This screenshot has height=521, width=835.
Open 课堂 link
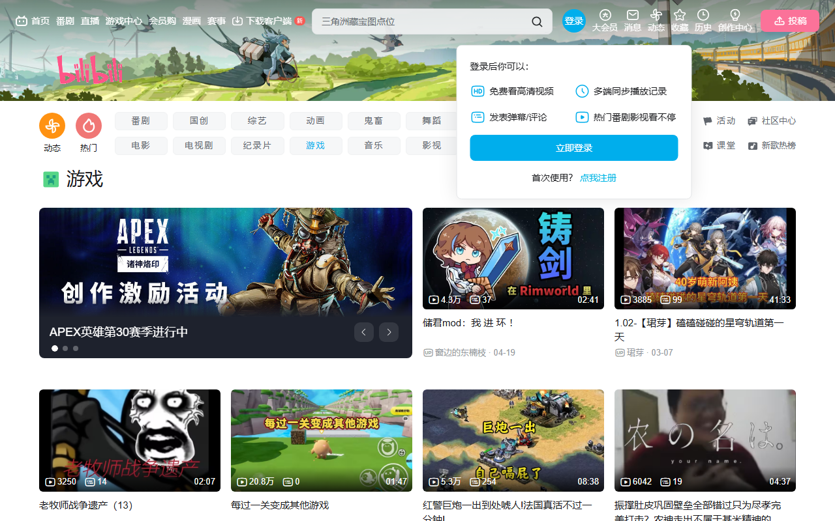click(719, 146)
